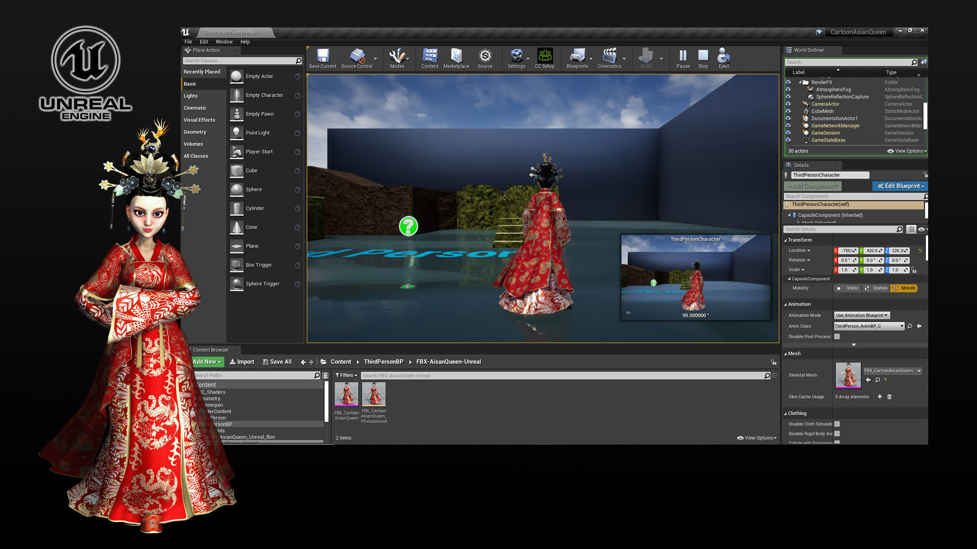Click the Save Current toolbar icon
The image size is (977, 549).
(323, 56)
